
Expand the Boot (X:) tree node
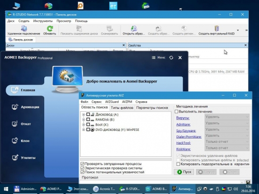point(83,124)
